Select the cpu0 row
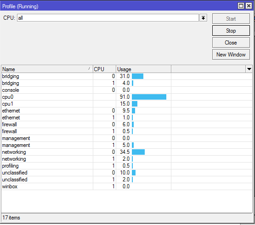The width and height of the screenshot is (255, 225). pos(127,97)
